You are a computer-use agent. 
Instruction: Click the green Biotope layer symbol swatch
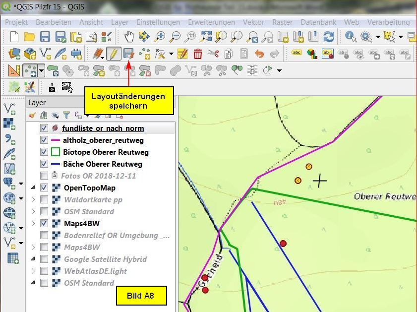tap(56, 152)
